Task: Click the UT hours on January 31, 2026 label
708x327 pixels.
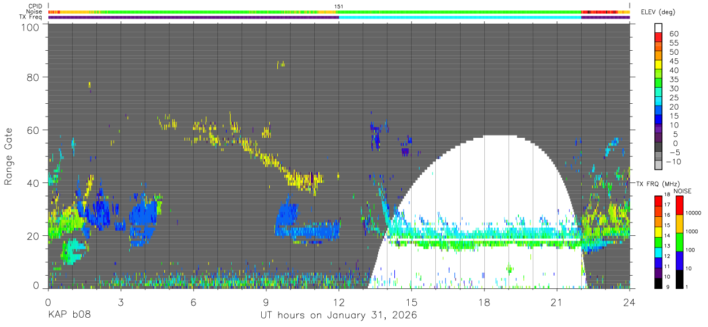Action: point(339,315)
